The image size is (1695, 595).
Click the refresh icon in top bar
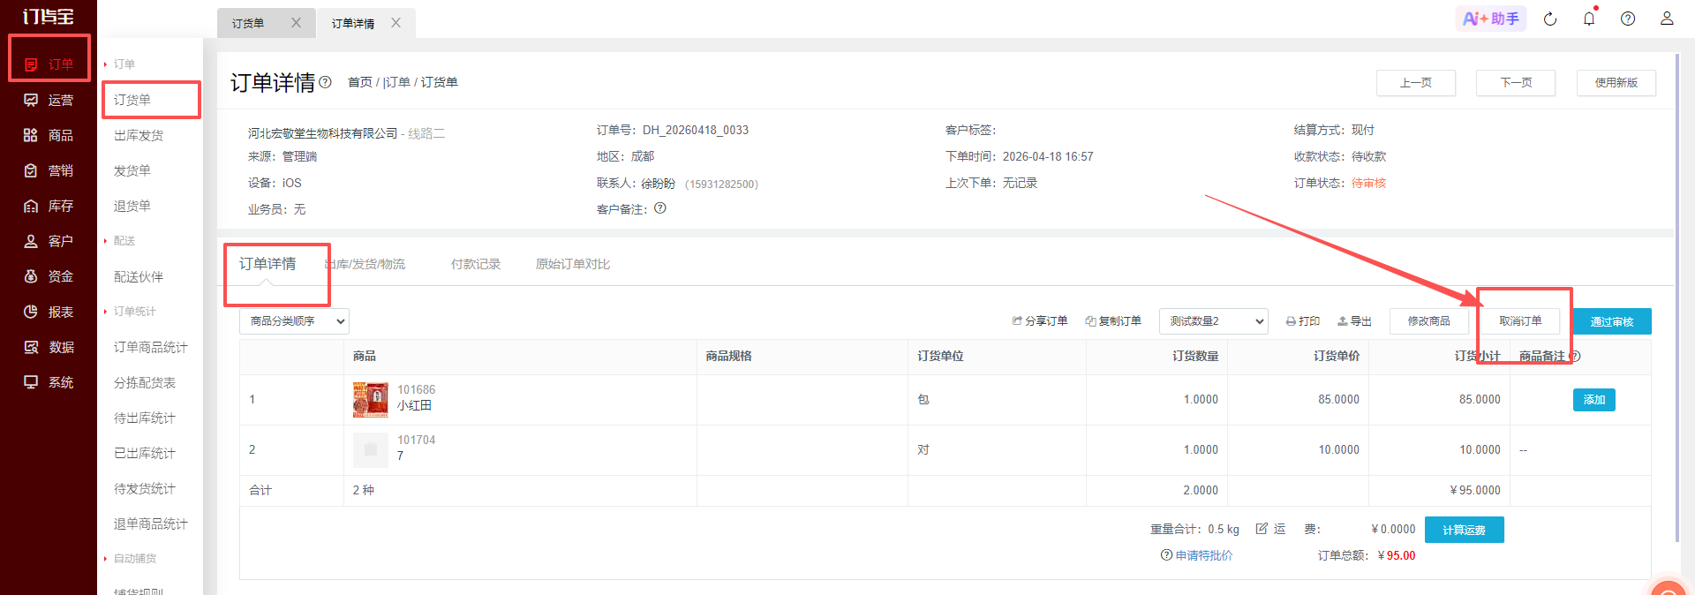coord(1550,19)
